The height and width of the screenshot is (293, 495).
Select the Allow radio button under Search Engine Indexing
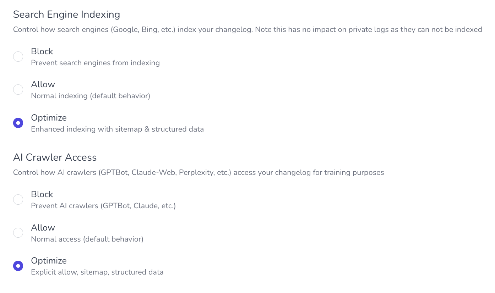pyautogui.click(x=18, y=90)
